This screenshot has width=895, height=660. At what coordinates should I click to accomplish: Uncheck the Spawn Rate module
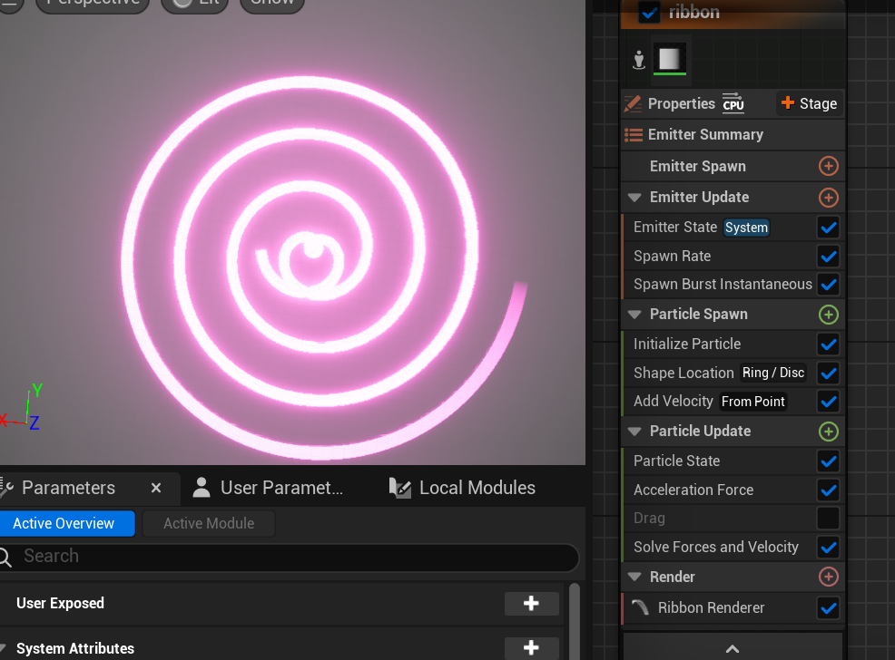tap(828, 256)
